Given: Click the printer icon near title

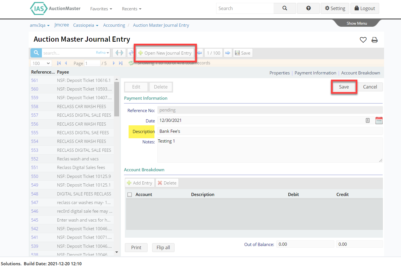Looking at the screenshot, I should (375, 40).
